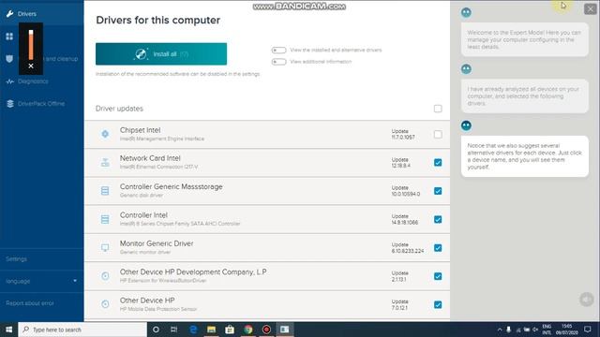This screenshot has height=337, width=600.
Task: Toggle the assistant sound speaker icon
Action: coord(586,300)
